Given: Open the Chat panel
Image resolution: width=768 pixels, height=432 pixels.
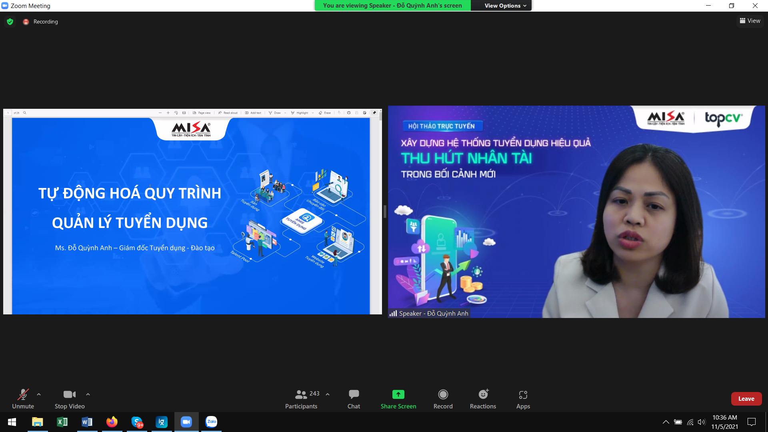Looking at the screenshot, I should [354, 399].
